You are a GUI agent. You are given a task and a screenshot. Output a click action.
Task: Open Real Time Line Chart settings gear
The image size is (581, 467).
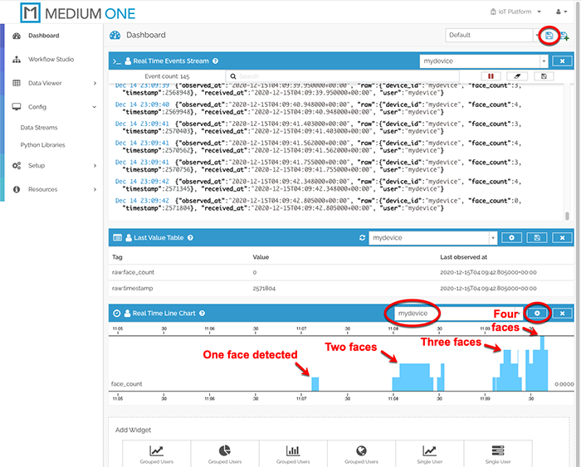(537, 313)
